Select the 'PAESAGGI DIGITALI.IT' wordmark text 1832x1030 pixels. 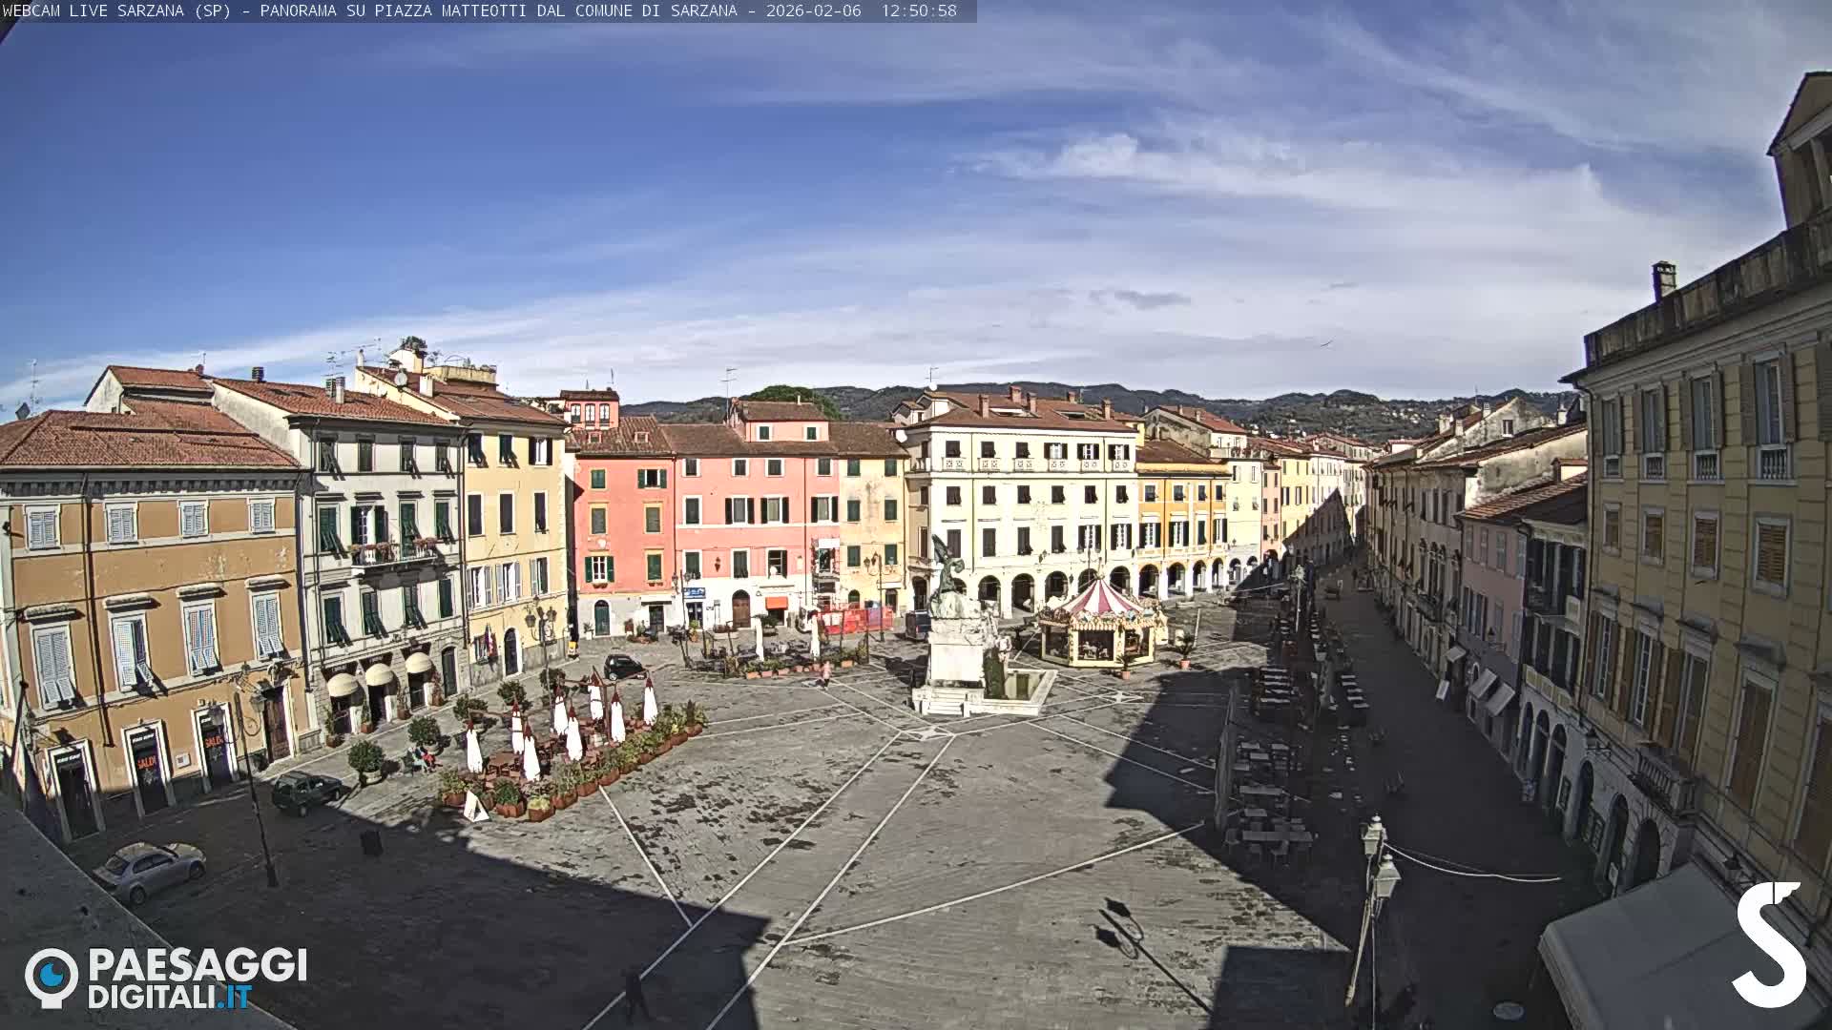point(198,978)
